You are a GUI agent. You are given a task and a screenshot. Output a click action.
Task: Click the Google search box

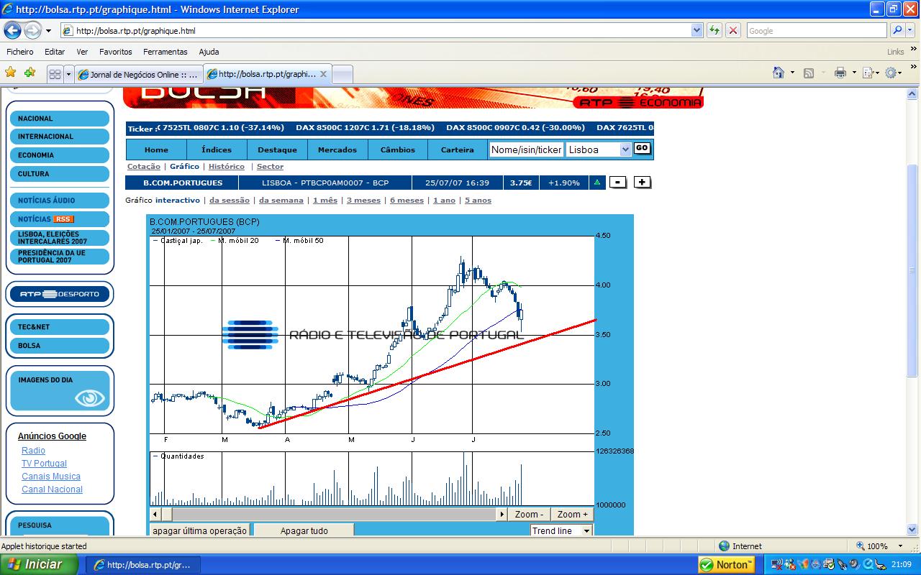coord(817,30)
